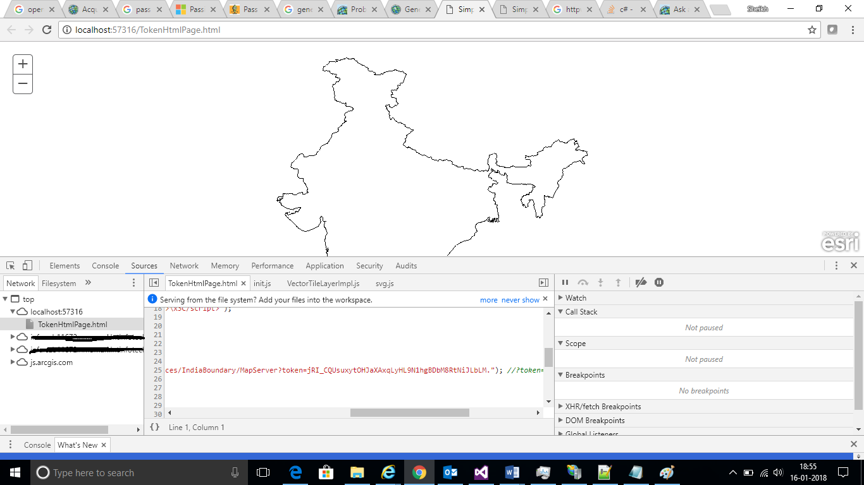Screen dimensions: 864x485
Task: Expand the Watch section
Action: (x=560, y=298)
